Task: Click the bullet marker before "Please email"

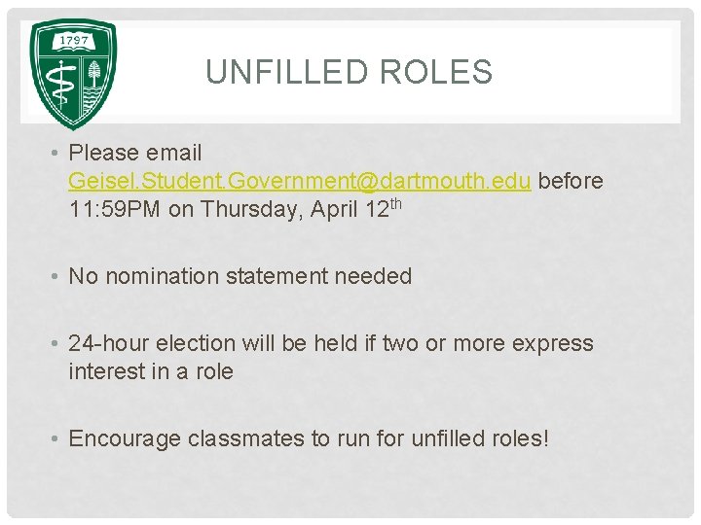Action: coord(57,153)
